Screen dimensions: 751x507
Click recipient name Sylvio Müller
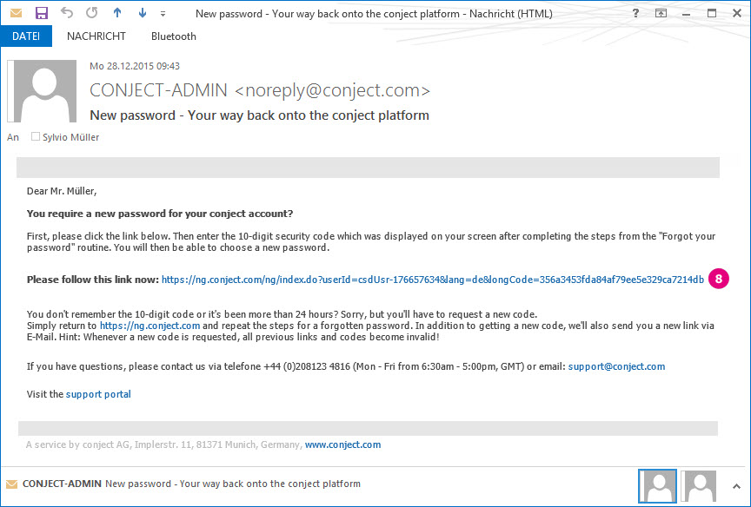(71, 137)
